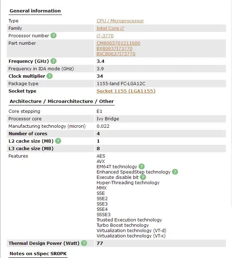Open part number BX80637I73770 link
This screenshot has width=232, height=258.
click(x=114, y=49)
